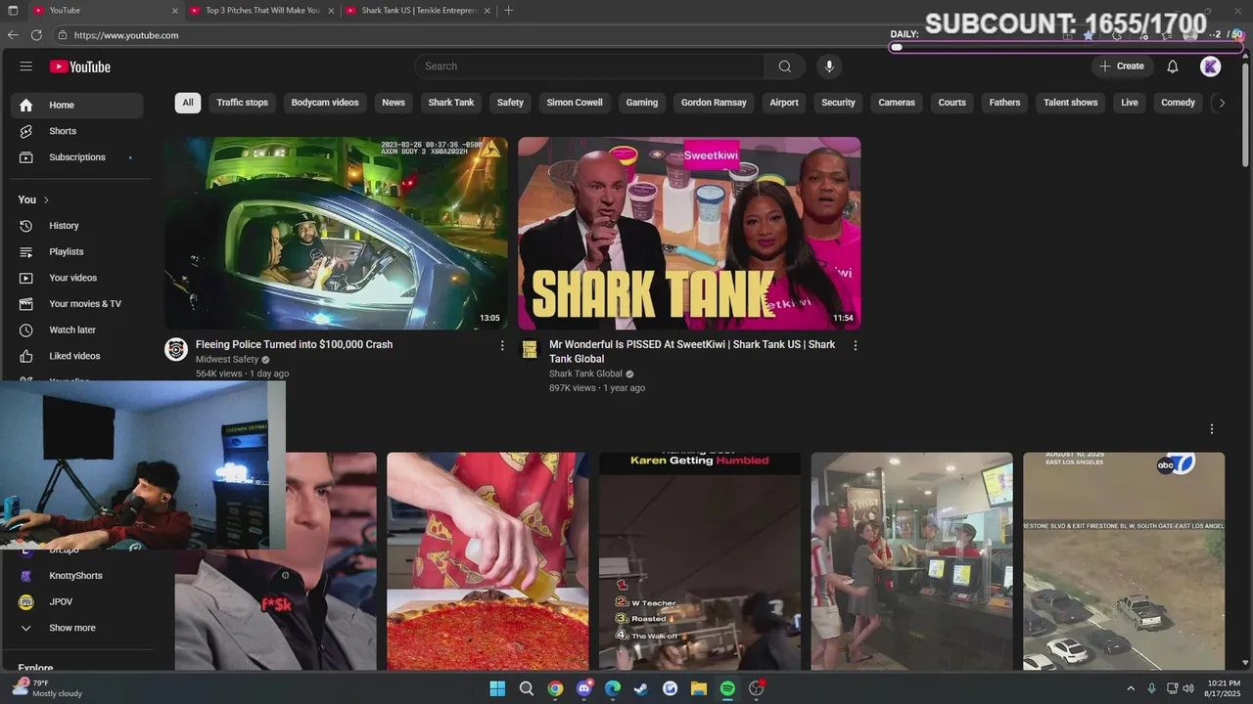
Task: Play the bodycam car chase thumbnail
Action: pos(336,233)
